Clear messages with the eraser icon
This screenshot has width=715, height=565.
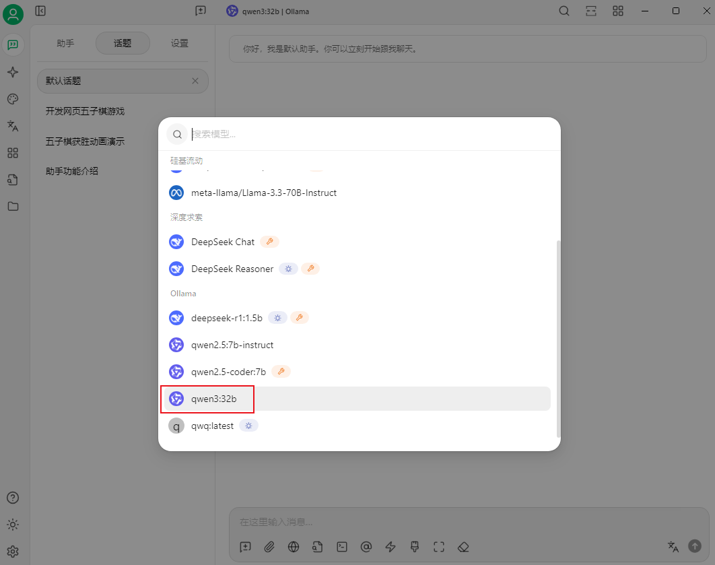(463, 546)
